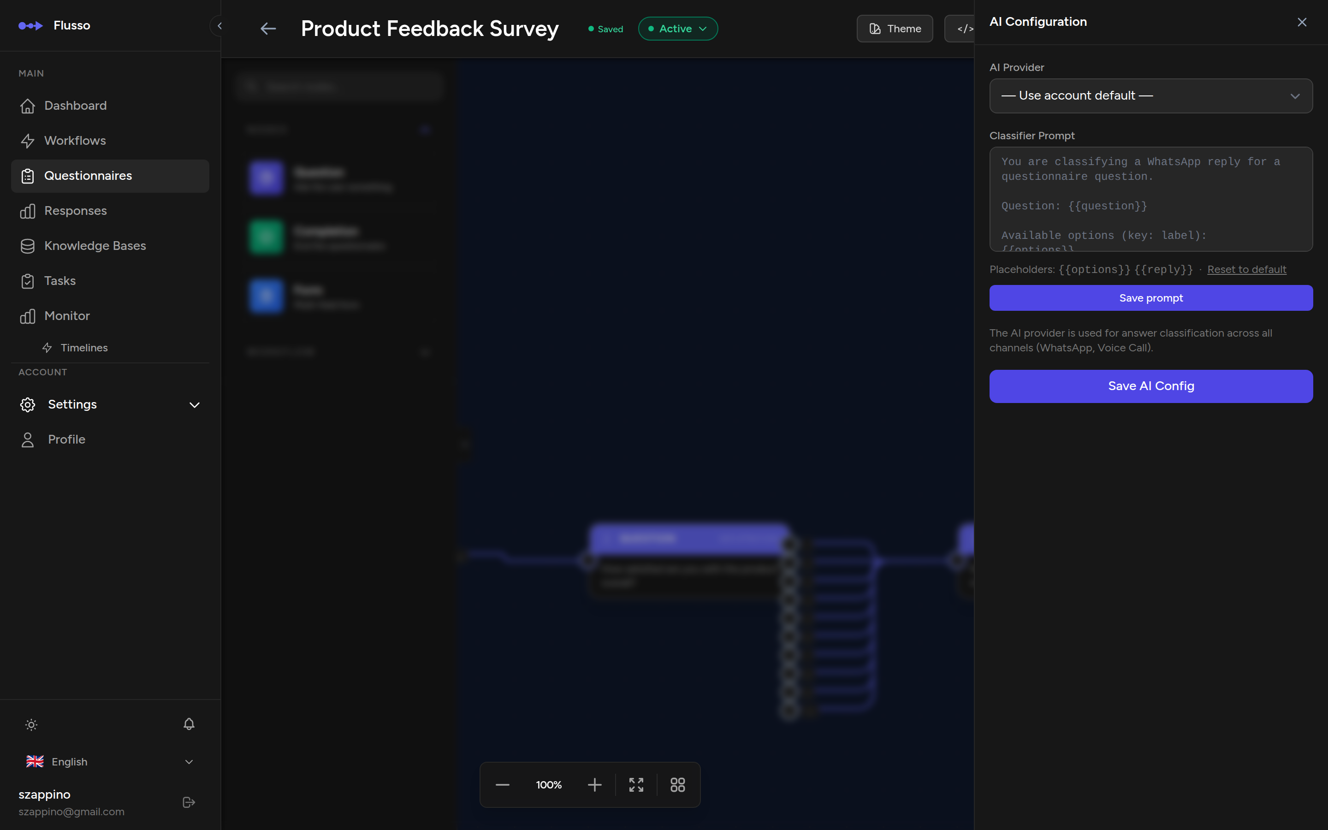The image size is (1328, 830).
Task: Fit the canvas to screen
Action: [636, 785]
